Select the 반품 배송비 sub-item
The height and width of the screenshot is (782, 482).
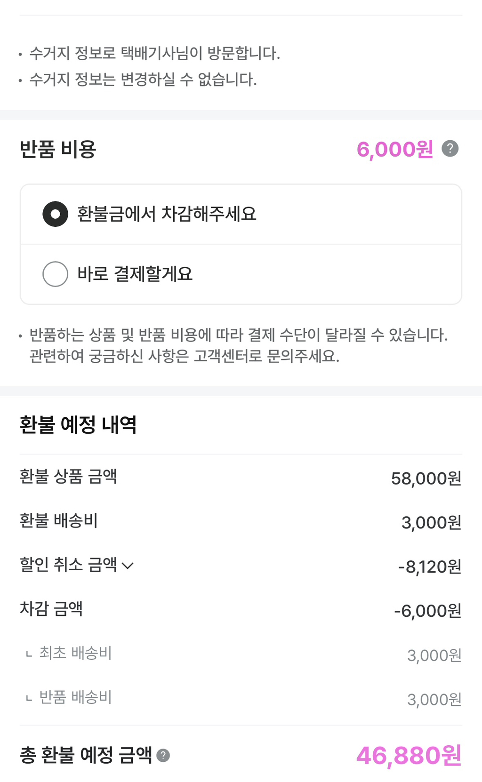(x=75, y=697)
